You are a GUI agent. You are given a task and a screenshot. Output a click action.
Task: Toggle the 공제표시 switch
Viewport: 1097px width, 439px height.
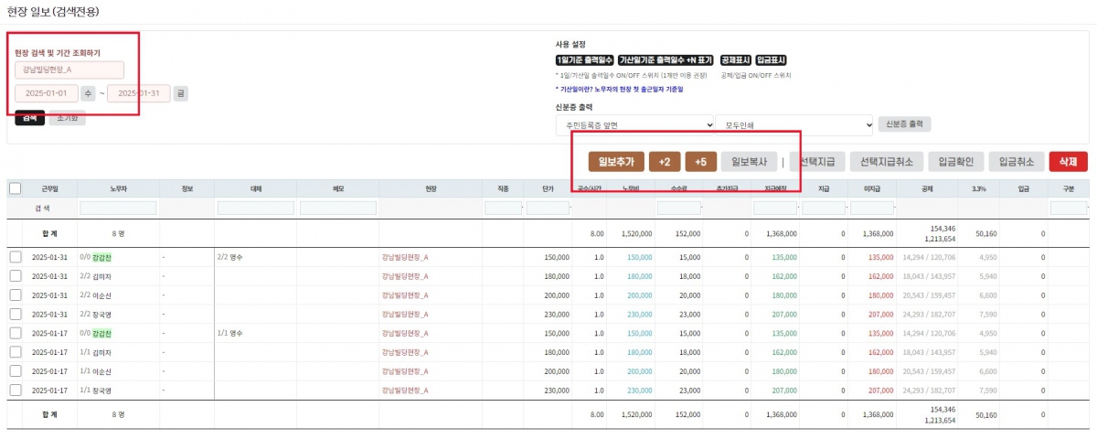pos(735,60)
